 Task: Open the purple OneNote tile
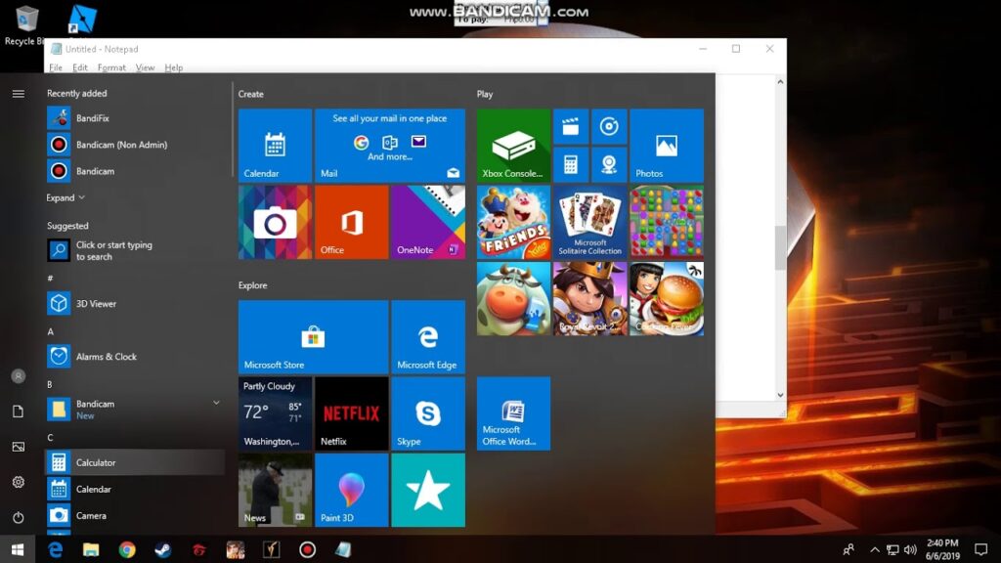click(x=428, y=222)
